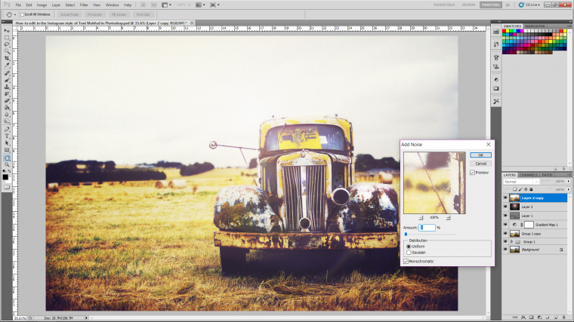
Task: Select the Spot Healing Brush tool
Action: [7, 73]
